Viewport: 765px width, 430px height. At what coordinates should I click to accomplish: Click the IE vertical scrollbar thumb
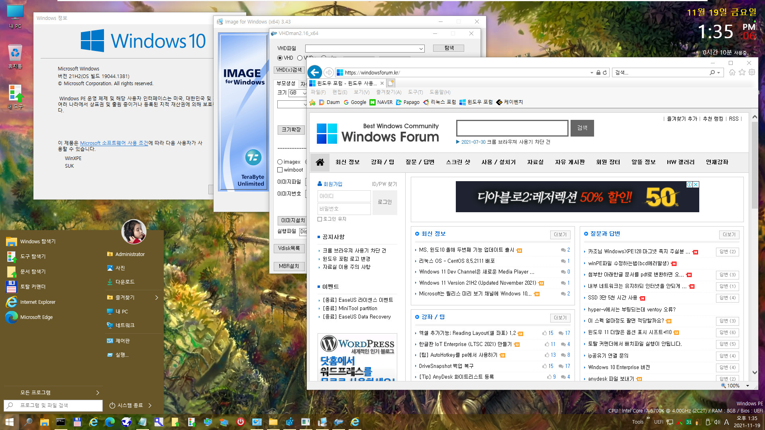(x=755, y=165)
